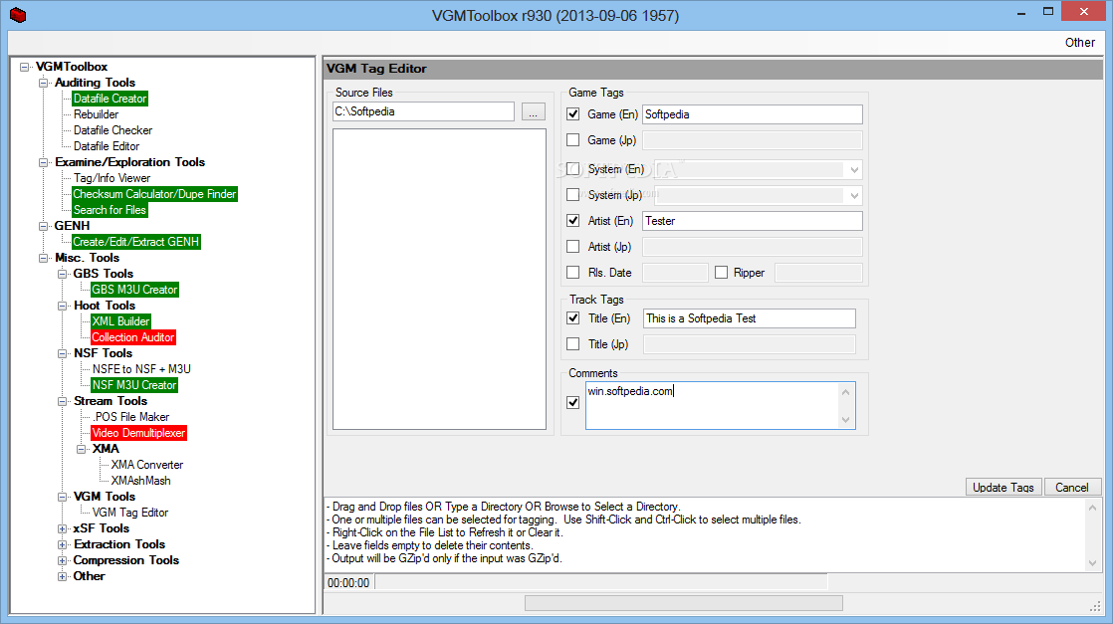This screenshot has height=624, width=1113.
Task: Click the Game (En) text field
Action: [x=753, y=114]
